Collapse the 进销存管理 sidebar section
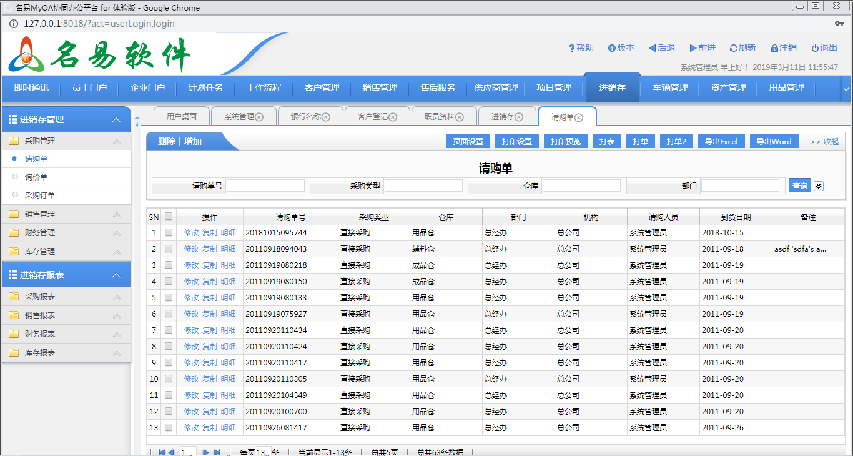The height and width of the screenshot is (456, 853). pos(116,119)
